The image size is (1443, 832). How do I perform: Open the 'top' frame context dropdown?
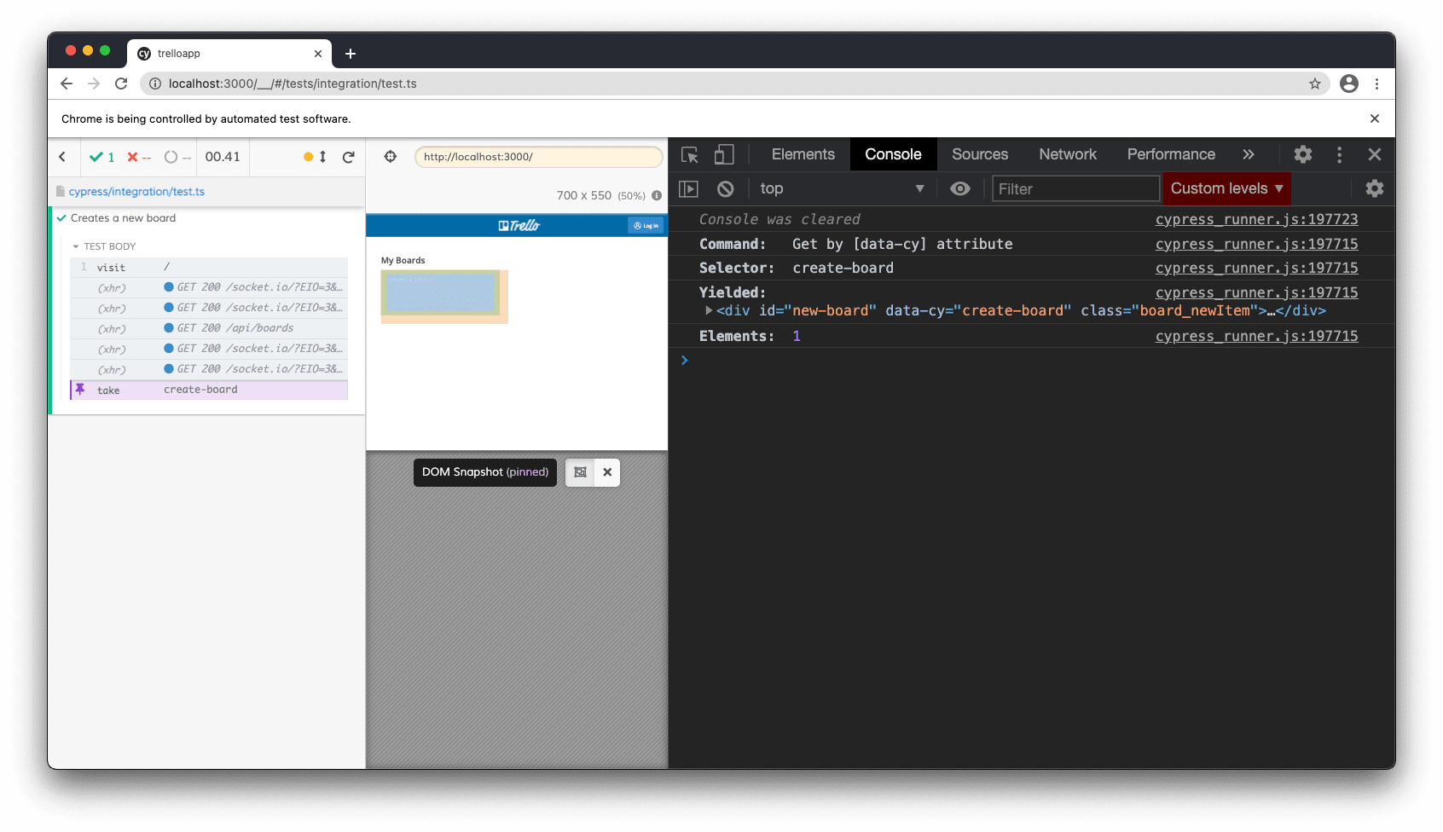(840, 188)
